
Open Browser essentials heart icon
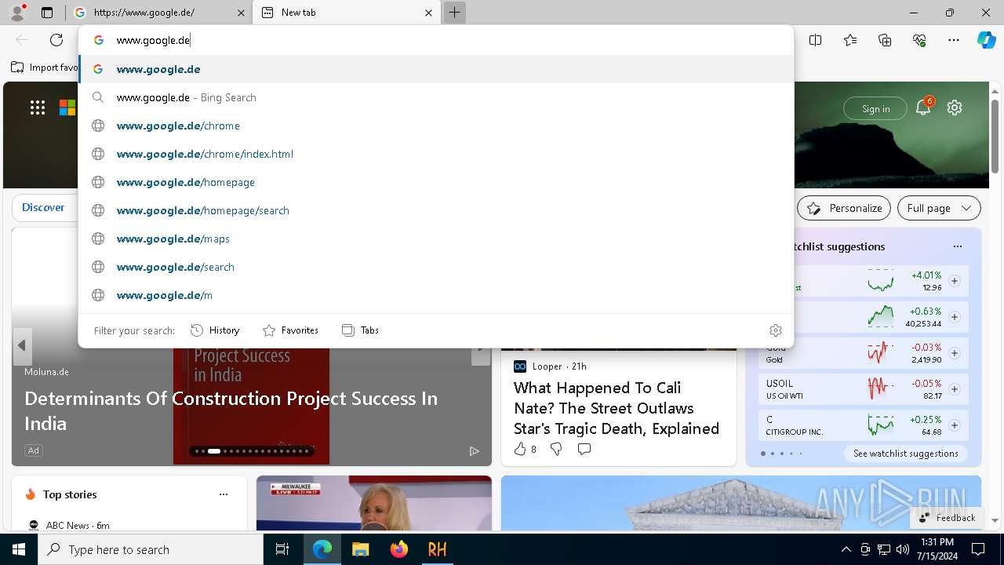tap(919, 40)
